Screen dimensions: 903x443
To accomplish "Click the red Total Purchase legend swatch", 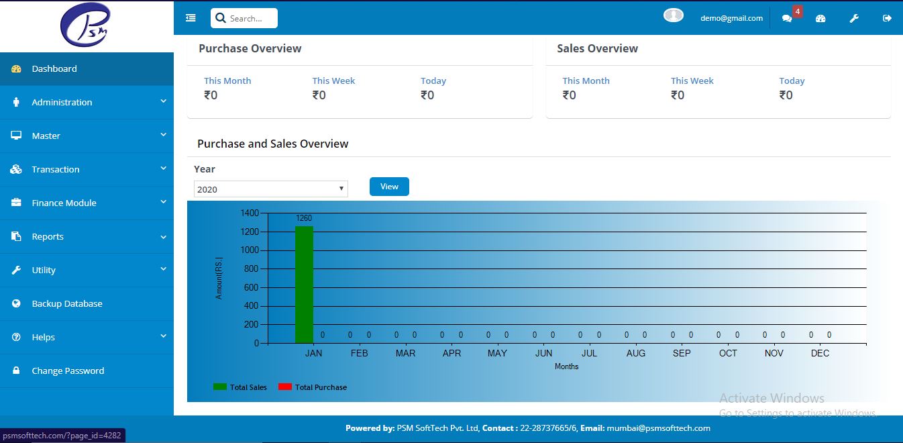I will [285, 387].
